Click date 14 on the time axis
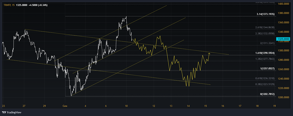 point(188,106)
